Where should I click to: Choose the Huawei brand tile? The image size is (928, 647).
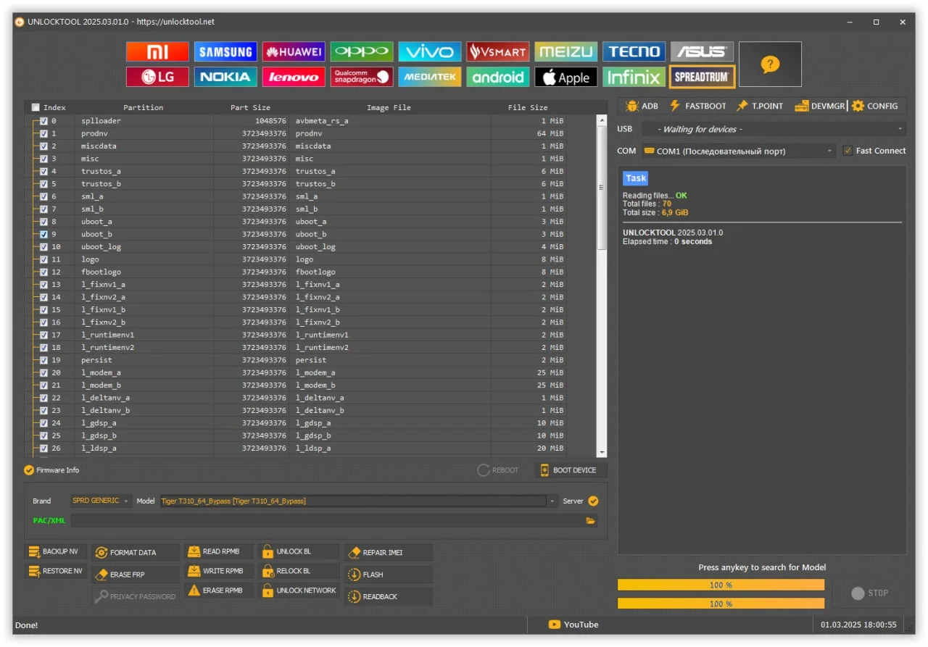click(x=294, y=51)
